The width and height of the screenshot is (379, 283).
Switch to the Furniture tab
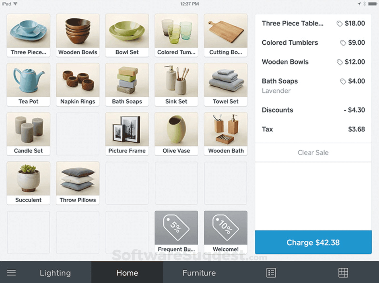199,272
